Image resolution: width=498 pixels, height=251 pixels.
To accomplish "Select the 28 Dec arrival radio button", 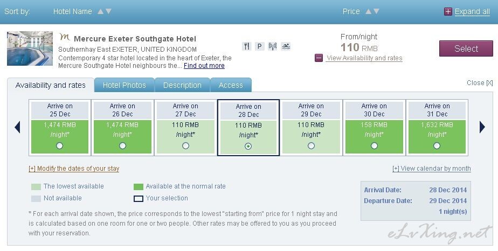I will click(x=248, y=147).
